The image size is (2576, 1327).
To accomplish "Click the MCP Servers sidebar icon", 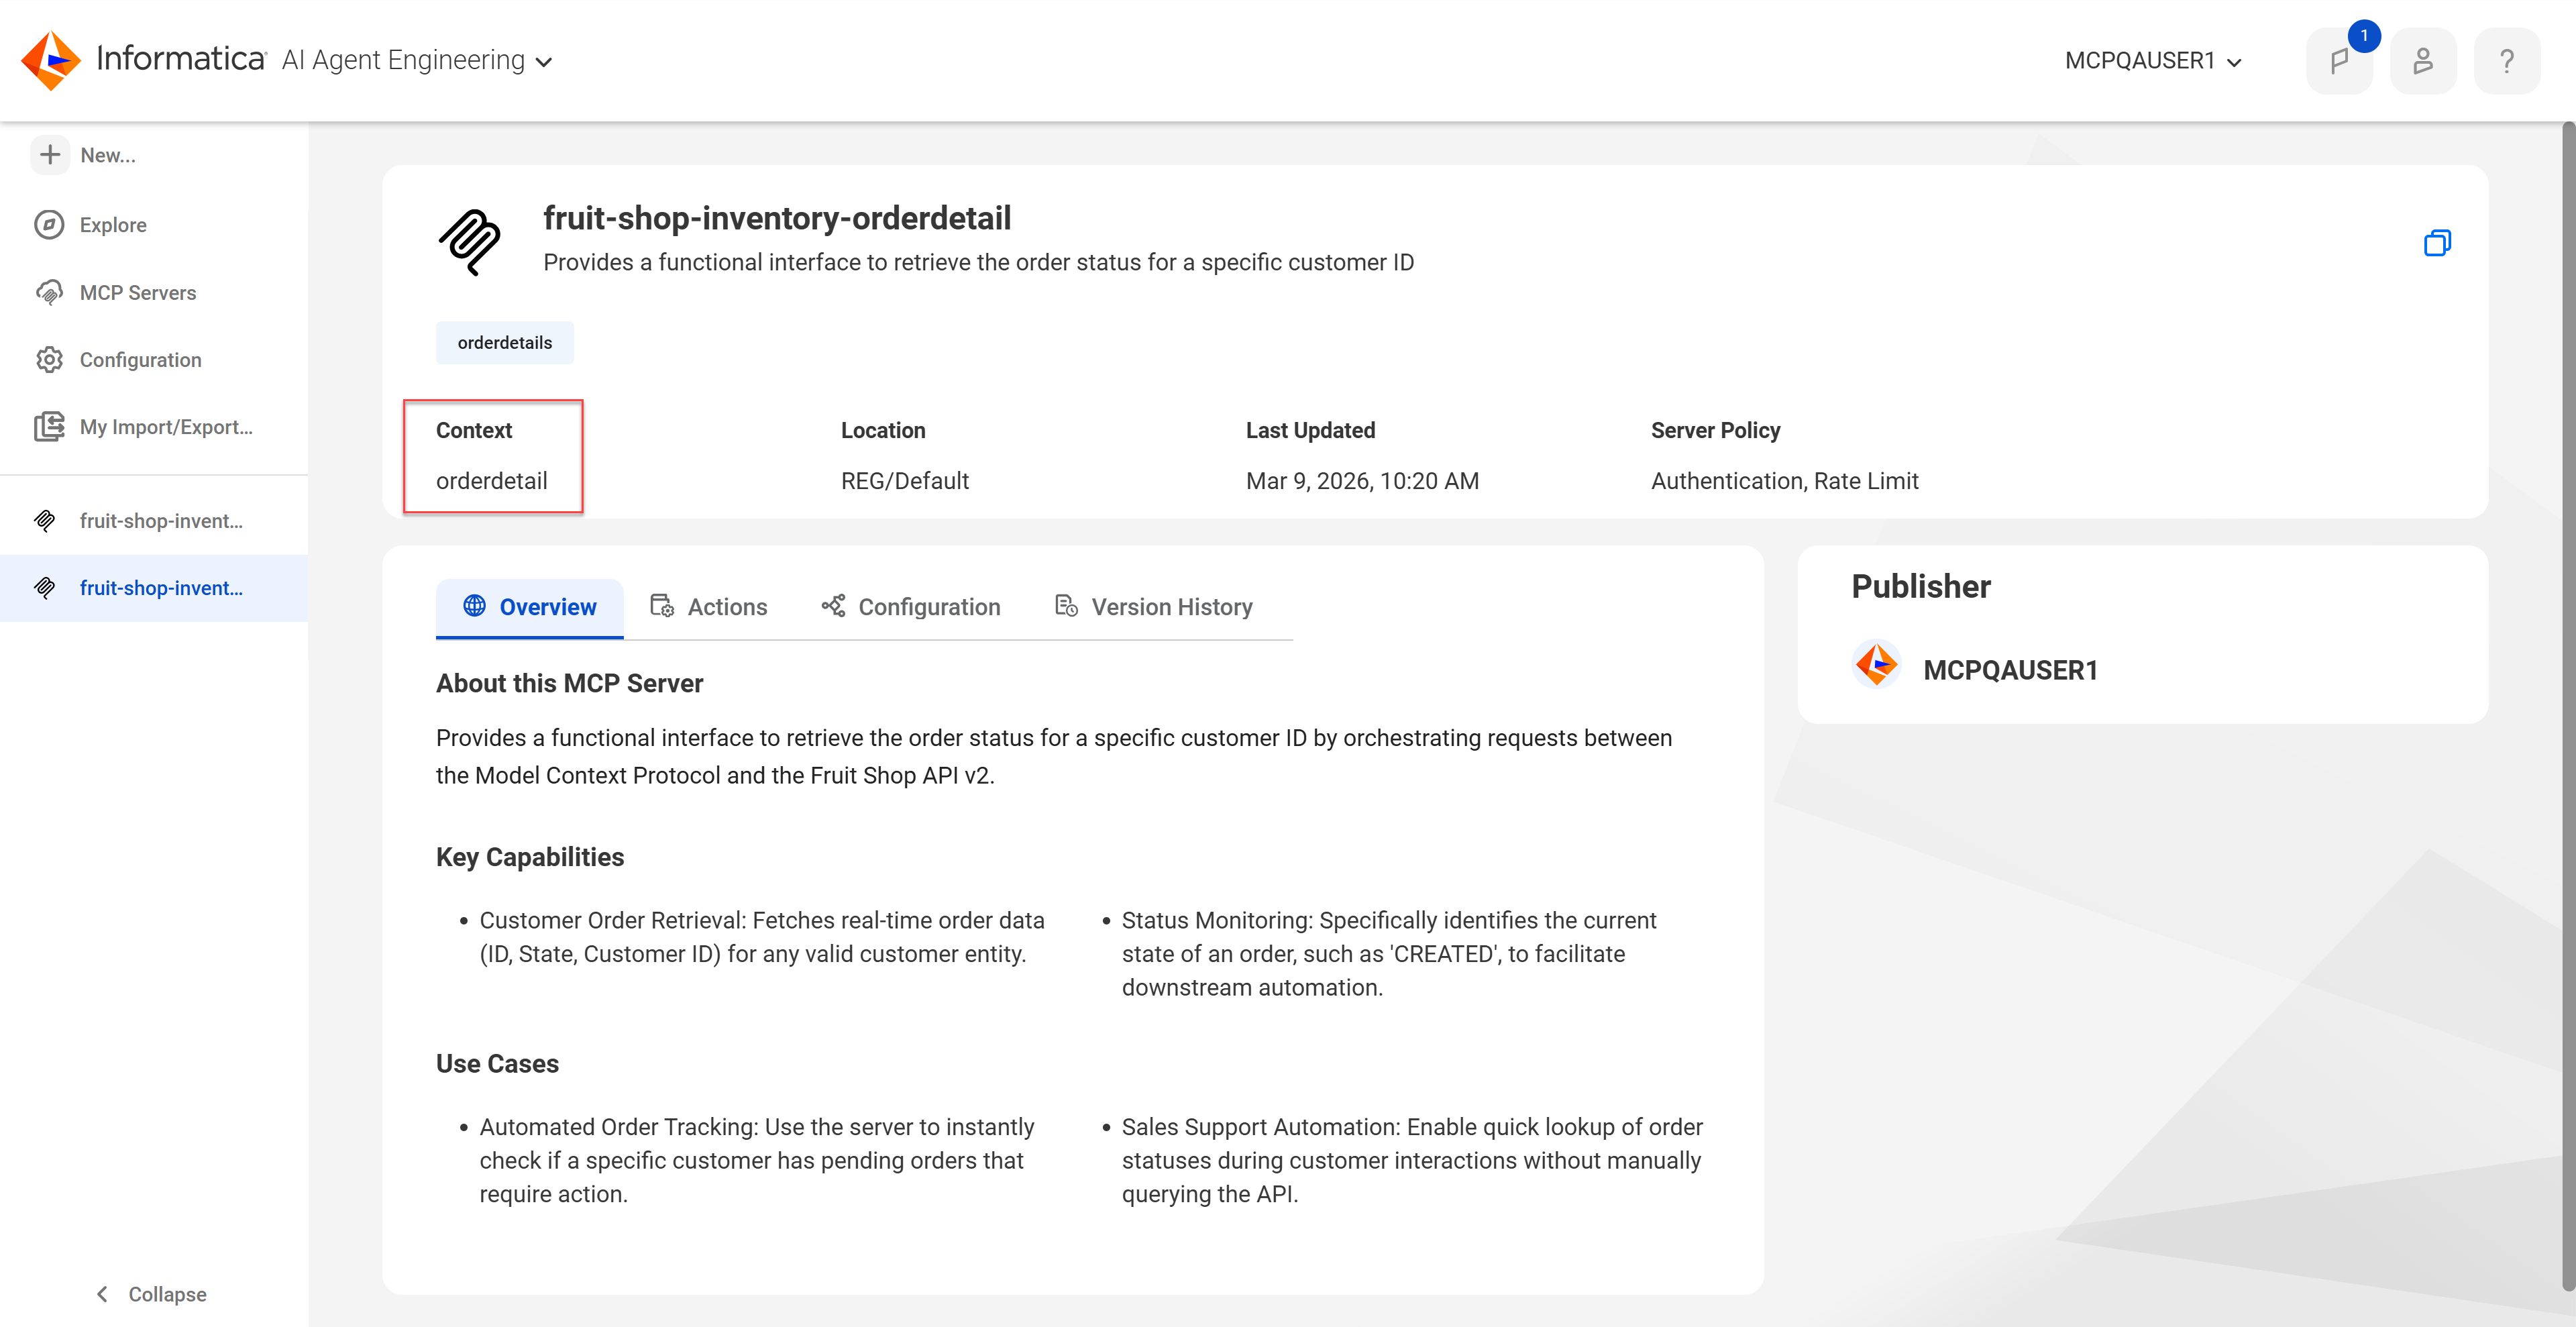I will (49, 292).
